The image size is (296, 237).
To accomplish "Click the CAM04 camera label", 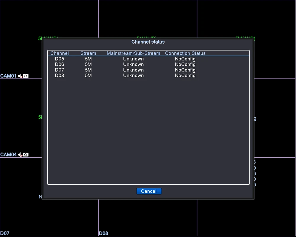I will click(x=8, y=155).
